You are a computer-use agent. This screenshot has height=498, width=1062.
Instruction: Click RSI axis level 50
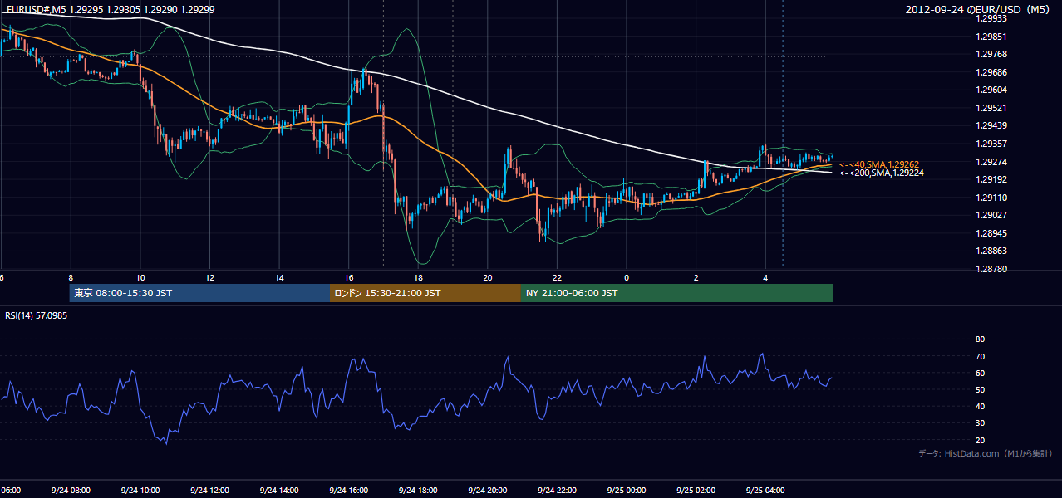coord(980,389)
